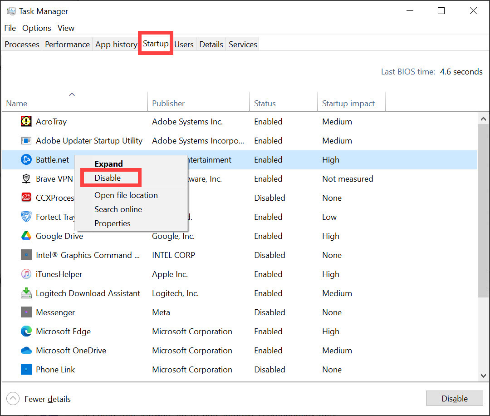Sort by the Startup impact column

(x=348, y=103)
